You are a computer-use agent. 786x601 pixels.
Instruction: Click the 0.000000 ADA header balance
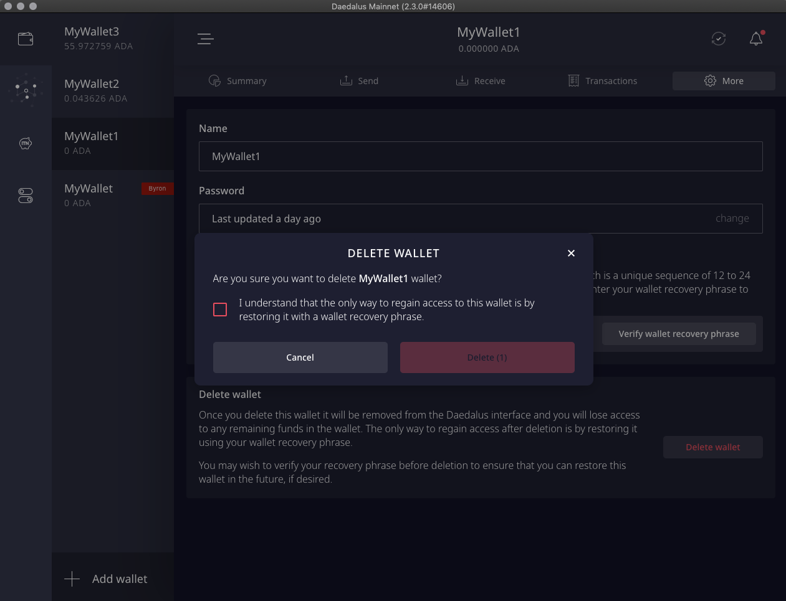pos(489,49)
